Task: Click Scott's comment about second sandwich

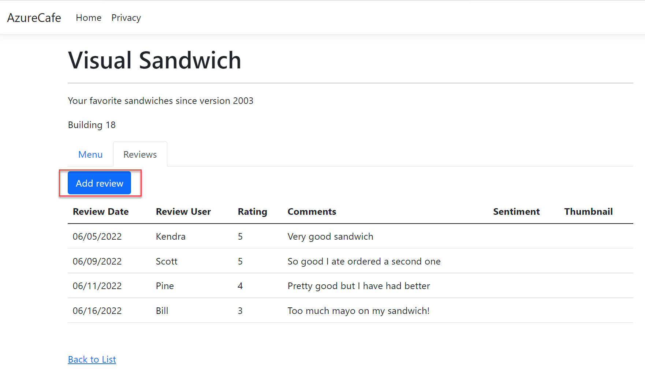Action: (x=364, y=261)
